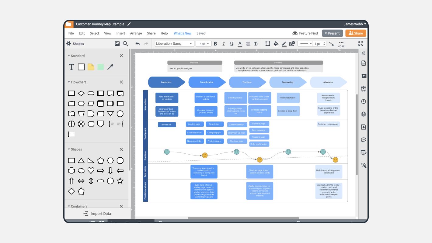Click the Import Data button
This screenshot has height=243, width=432.
(97, 213)
